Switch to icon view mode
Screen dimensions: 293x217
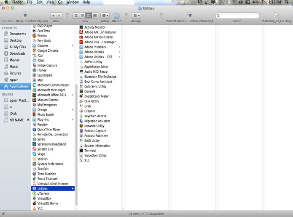click(x=76, y=16)
